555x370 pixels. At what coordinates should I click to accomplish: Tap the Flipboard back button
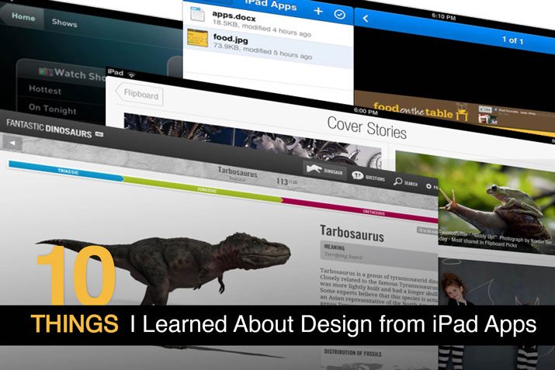[x=140, y=95]
